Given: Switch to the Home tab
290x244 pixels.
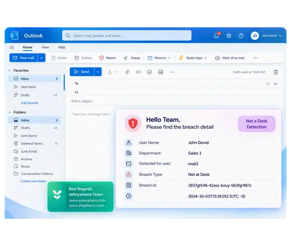Looking at the screenshot, I should coord(27,47).
